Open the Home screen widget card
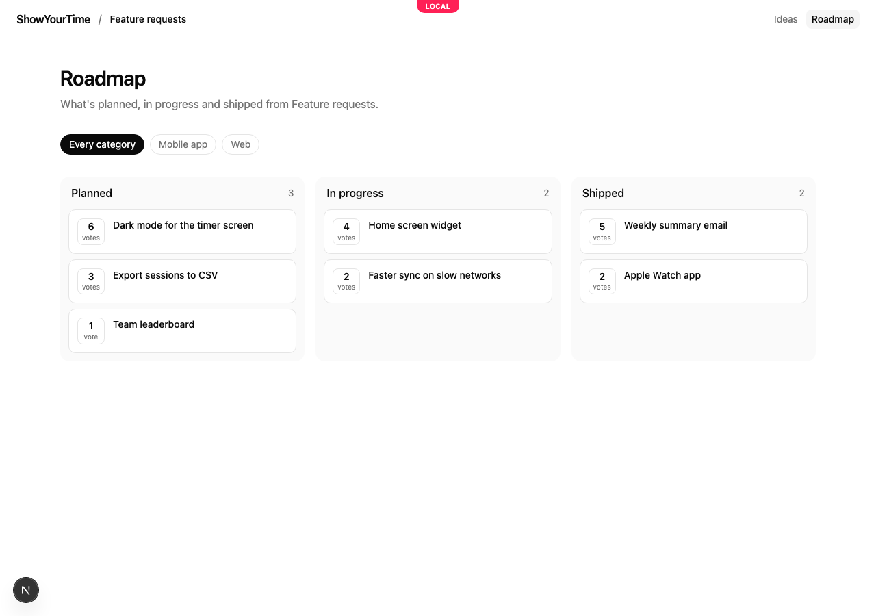The height and width of the screenshot is (616, 876). coord(438,231)
